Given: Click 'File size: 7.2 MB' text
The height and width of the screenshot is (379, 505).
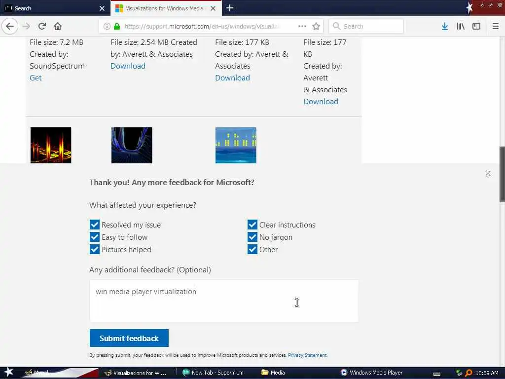Looking at the screenshot, I should click(x=56, y=42).
